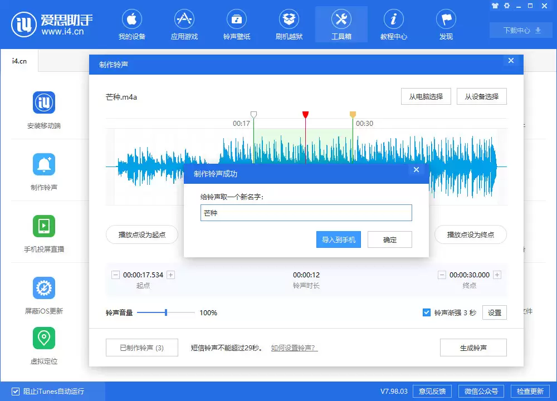Click the ringtone name input field
Screen dimensions: 557x401
306,213
